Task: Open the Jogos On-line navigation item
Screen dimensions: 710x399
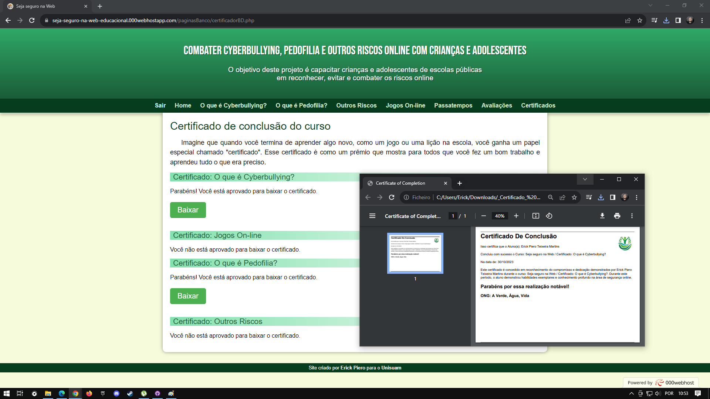Action: 405,106
